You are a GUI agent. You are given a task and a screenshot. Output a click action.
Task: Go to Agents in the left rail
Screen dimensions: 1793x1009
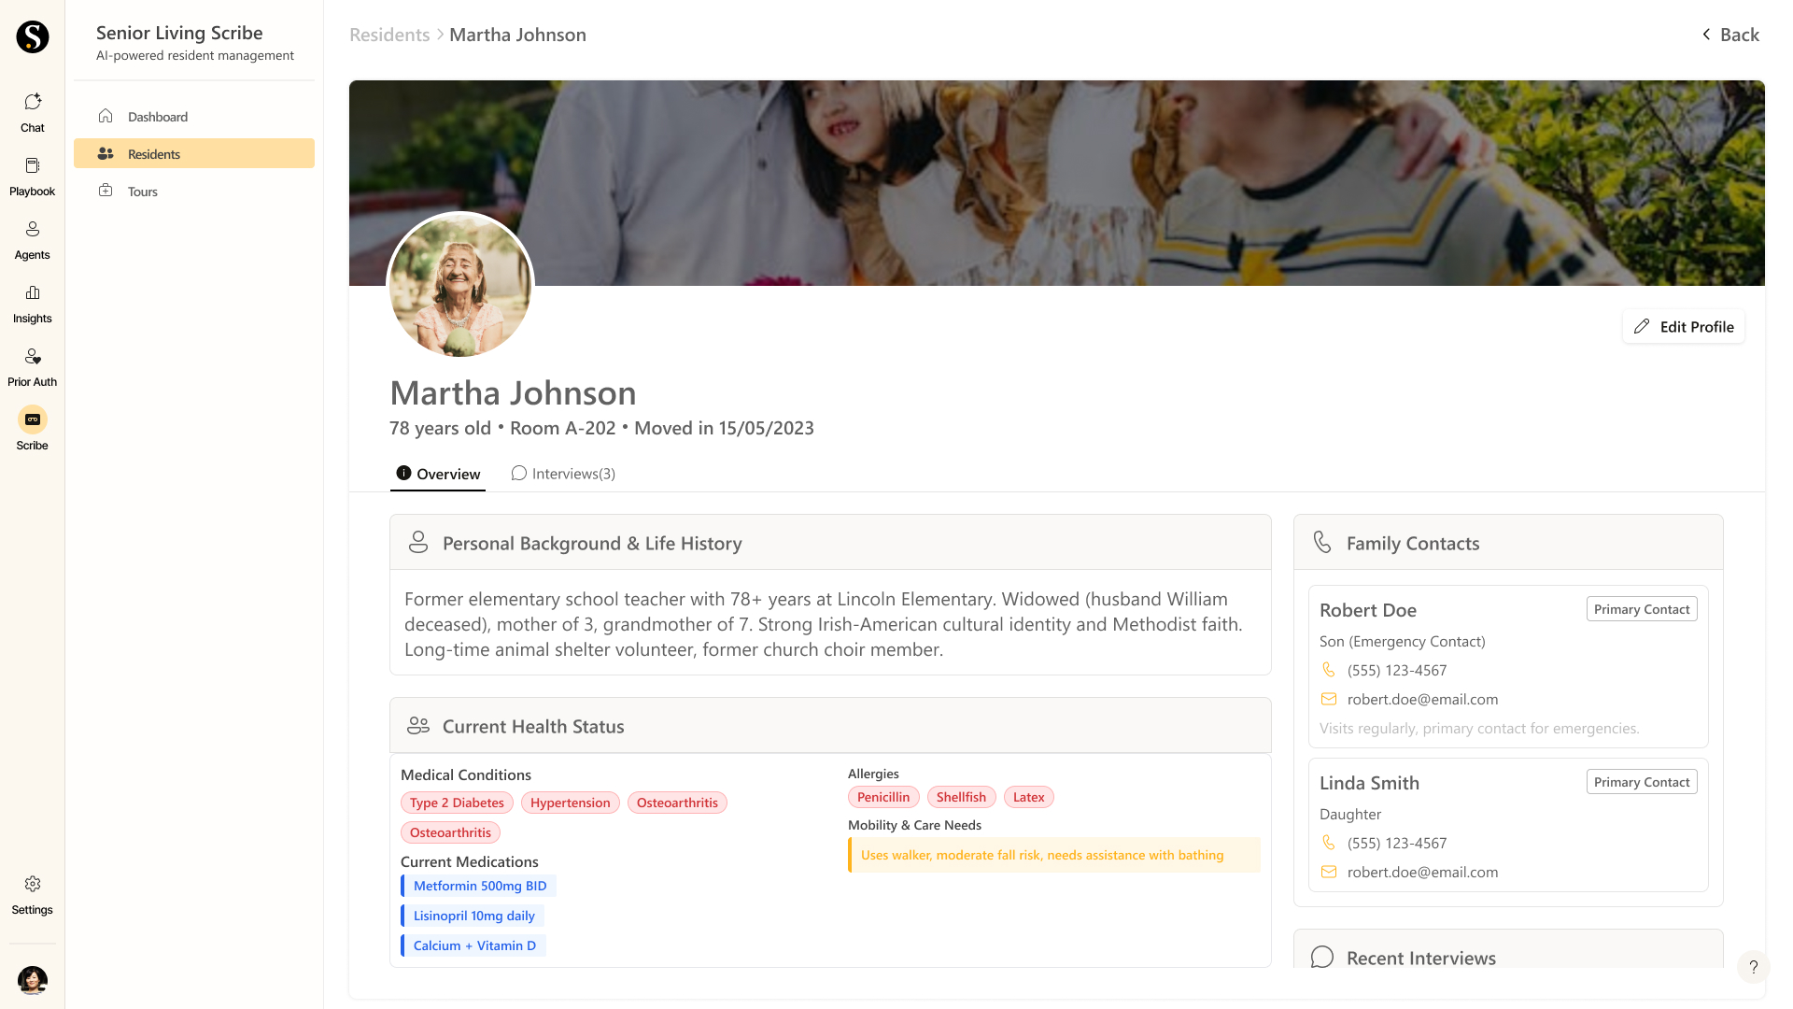point(33,229)
